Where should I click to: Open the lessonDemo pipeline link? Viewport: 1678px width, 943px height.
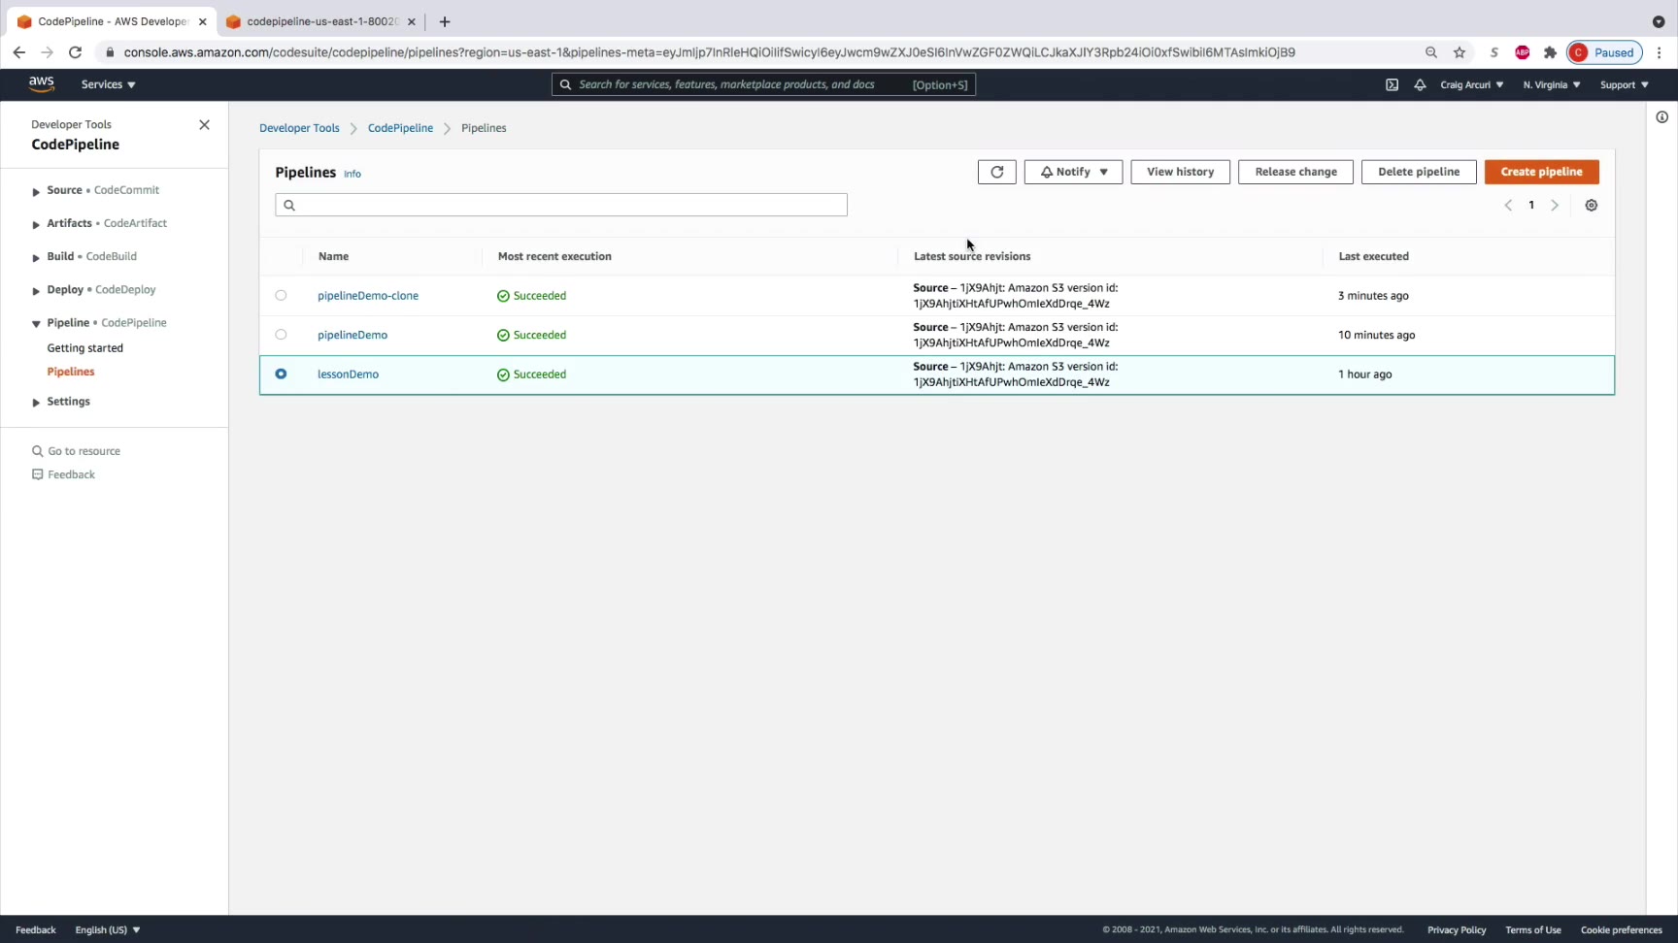(x=348, y=374)
